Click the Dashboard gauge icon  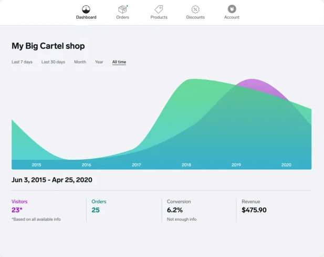(x=86, y=9)
